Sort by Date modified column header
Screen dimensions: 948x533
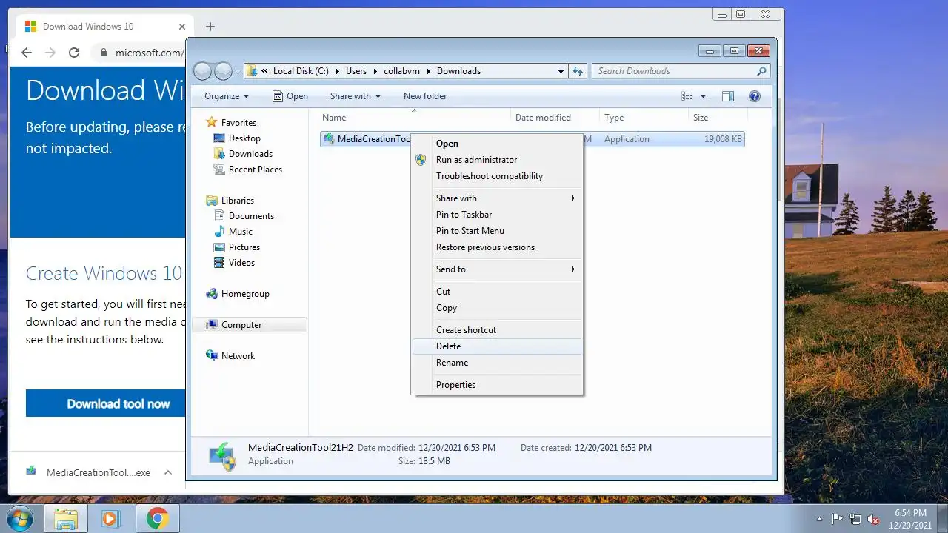555,118
